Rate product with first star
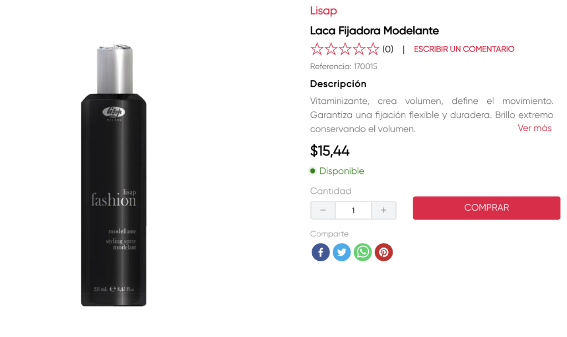This screenshot has height=337, width=567. pos(317,49)
